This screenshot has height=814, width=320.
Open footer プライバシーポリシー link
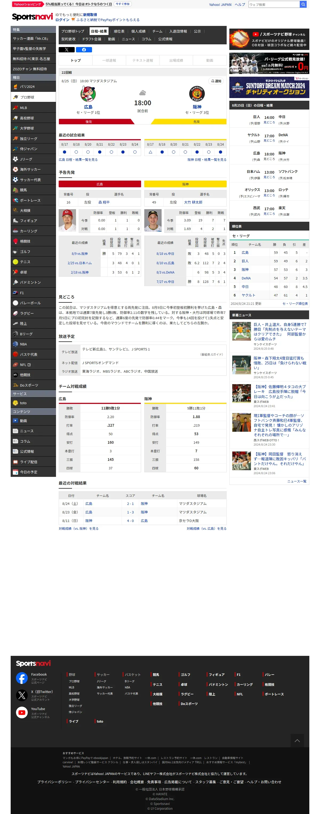click(x=54, y=782)
